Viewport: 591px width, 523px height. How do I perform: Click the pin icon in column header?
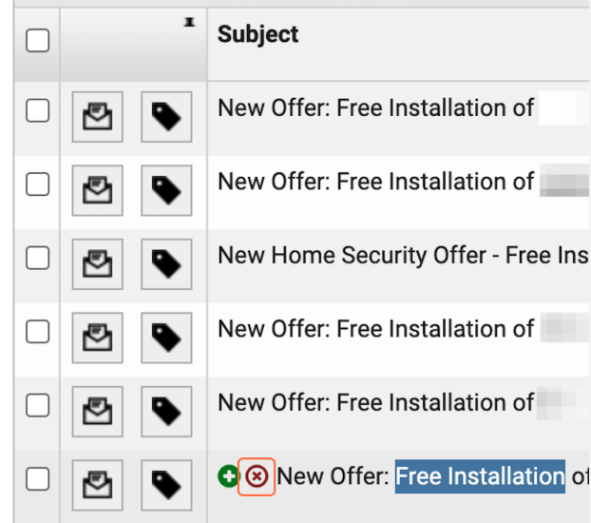click(190, 22)
